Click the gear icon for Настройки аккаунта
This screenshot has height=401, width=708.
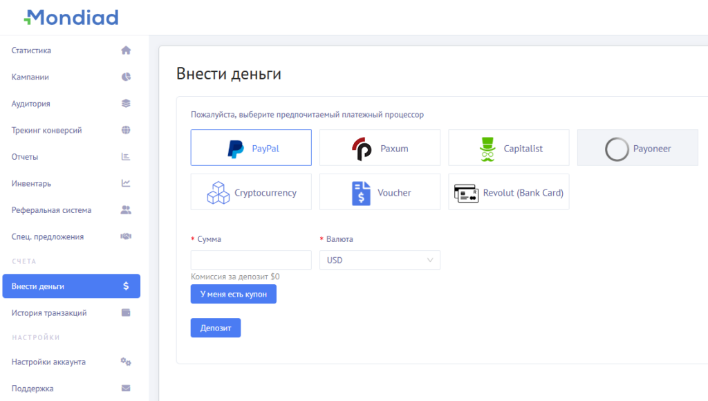click(x=125, y=362)
